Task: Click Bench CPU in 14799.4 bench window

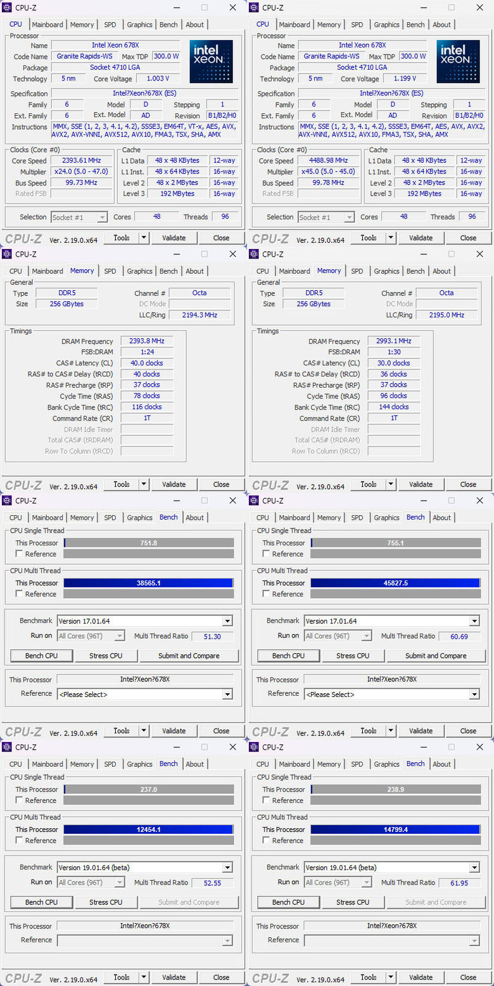Action: point(288,902)
